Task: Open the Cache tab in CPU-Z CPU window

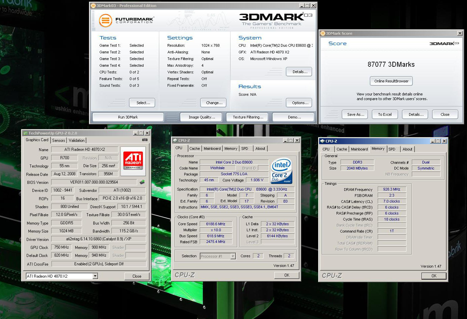Action: (x=195, y=148)
